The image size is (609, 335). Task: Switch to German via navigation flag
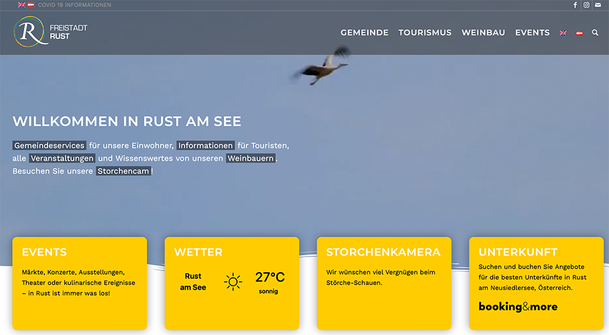click(x=580, y=33)
